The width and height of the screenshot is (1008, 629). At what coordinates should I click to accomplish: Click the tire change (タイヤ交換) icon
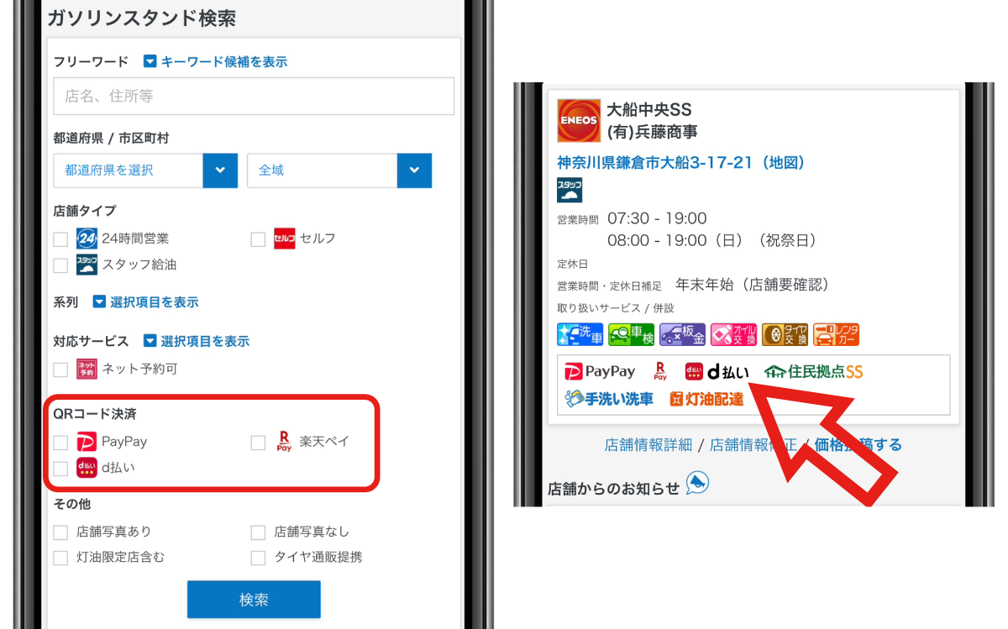(x=785, y=334)
